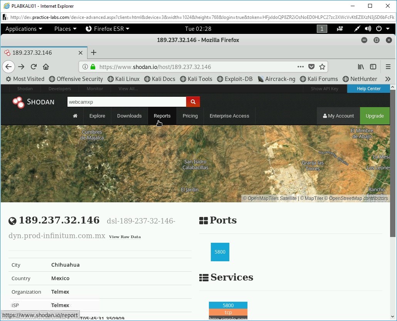Open the Applications menu
The width and height of the screenshot is (397, 321).
pyautogui.click(x=24, y=29)
